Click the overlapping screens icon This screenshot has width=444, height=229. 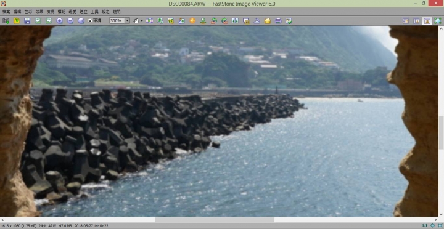click(246, 21)
